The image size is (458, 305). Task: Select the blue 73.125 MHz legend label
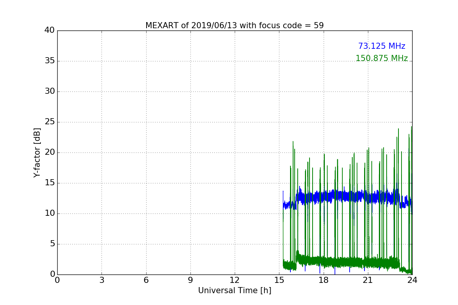click(382, 46)
